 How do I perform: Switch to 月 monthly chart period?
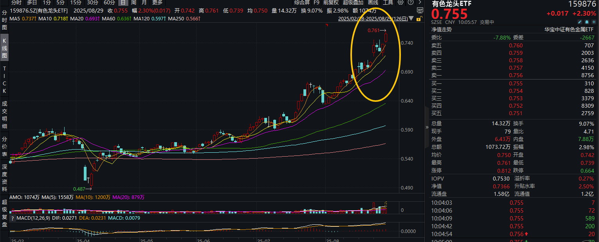[x=143, y=2]
